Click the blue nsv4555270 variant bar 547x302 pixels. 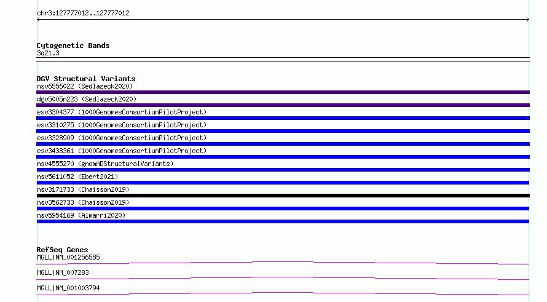[283, 170]
